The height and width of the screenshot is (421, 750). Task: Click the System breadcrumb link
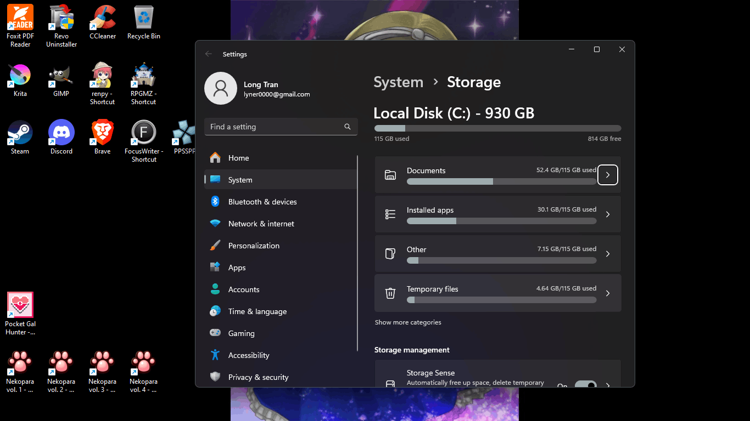pyautogui.click(x=399, y=82)
